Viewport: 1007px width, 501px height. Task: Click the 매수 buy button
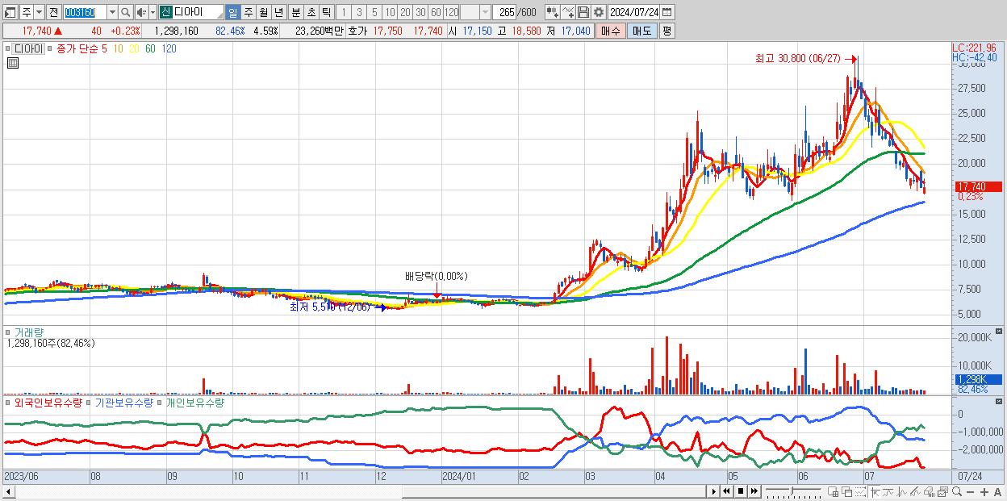pyautogui.click(x=611, y=31)
